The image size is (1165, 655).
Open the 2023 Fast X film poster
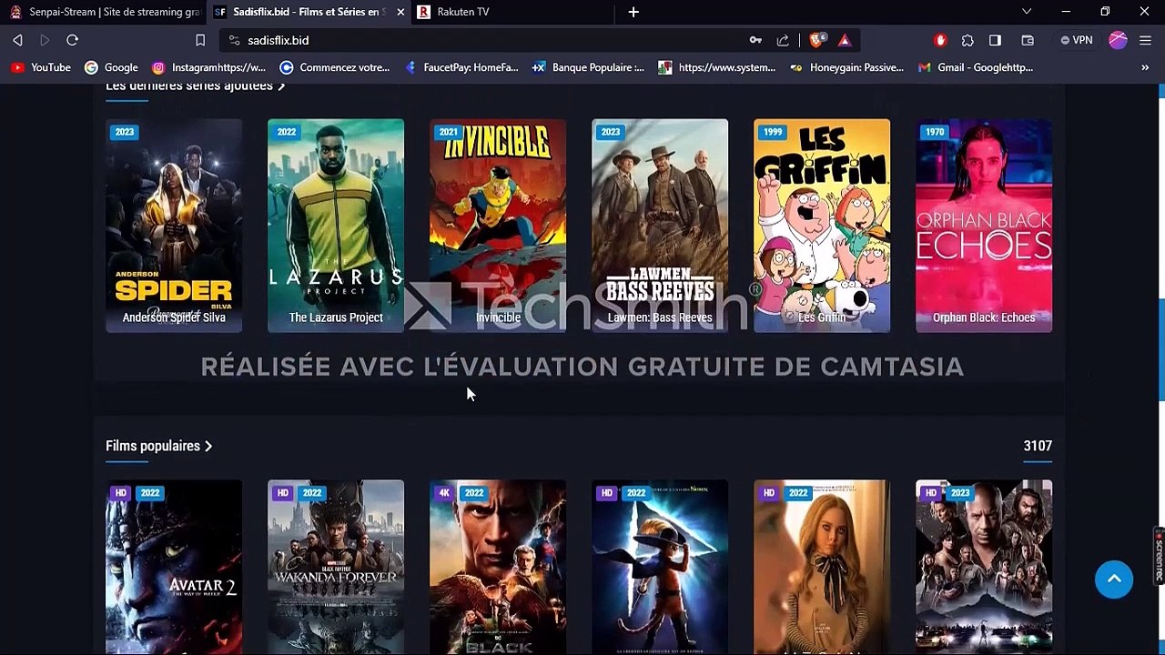[984, 567]
